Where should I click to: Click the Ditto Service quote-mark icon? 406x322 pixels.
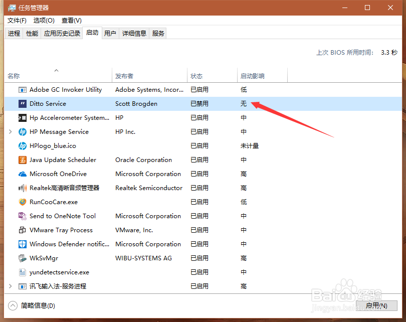pyautogui.click(x=23, y=104)
